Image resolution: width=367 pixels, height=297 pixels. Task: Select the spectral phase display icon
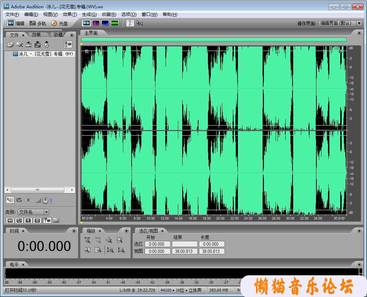click(115, 23)
